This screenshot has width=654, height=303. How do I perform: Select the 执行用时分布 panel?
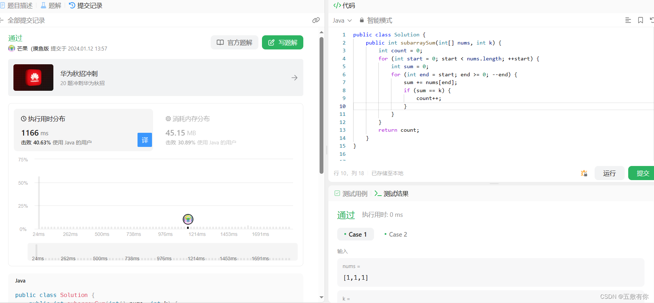[x=83, y=130]
